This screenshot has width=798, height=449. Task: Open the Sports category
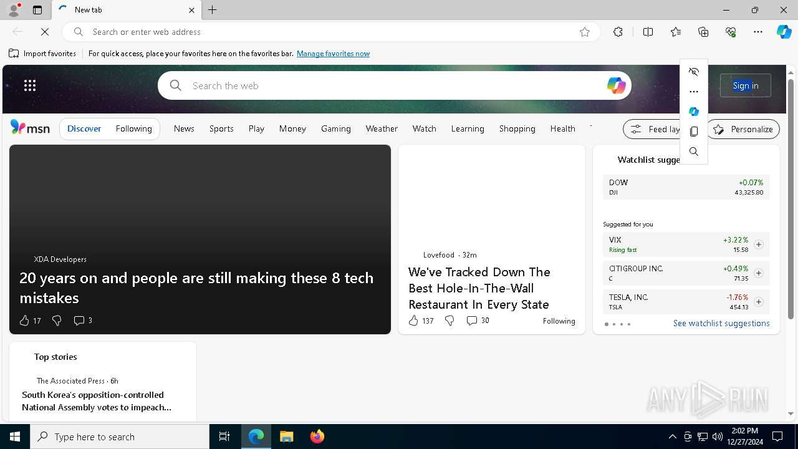pyautogui.click(x=221, y=128)
